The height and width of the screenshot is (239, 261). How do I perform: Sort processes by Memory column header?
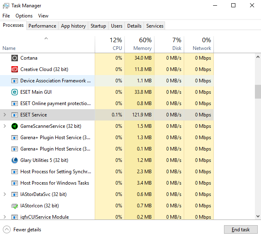(x=139, y=44)
